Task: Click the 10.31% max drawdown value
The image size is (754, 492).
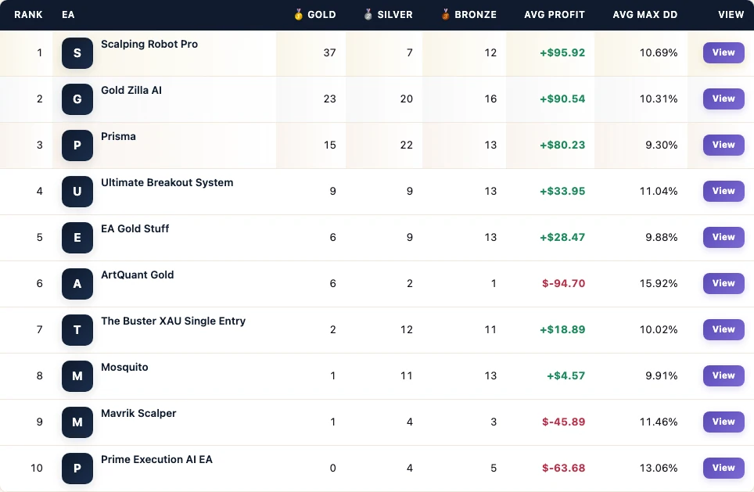Action: (x=659, y=99)
